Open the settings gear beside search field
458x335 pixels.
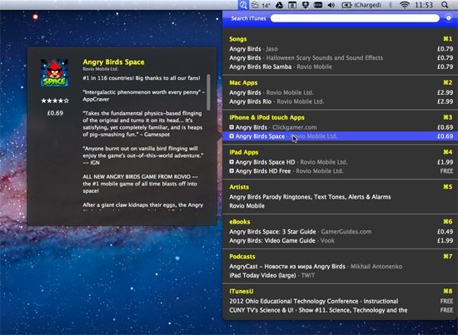tap(449, 18)
